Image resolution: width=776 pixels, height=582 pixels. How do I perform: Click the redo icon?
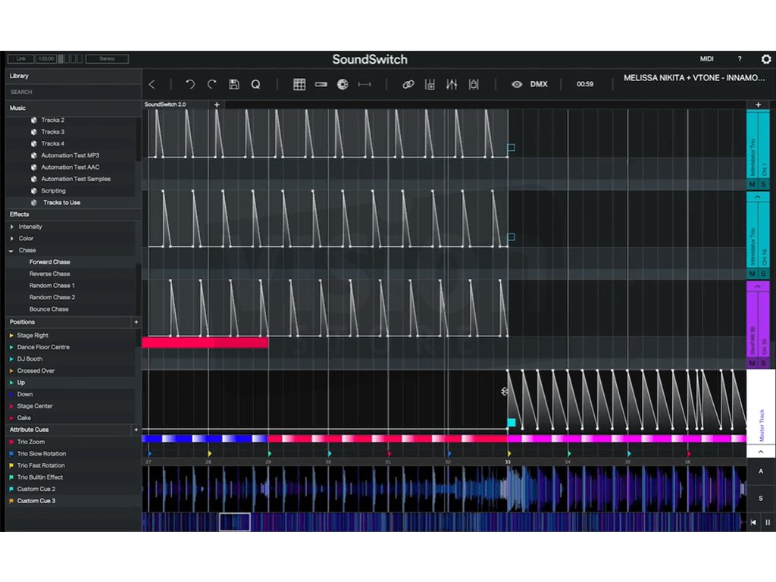[212, 84]
